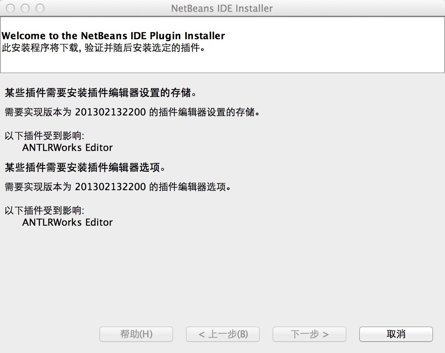Image resolution: width=445 pixels, height=353 pixels.
Task: Select ANTLRWorks Editor under the storage section
Action: (x=67, y=148)
